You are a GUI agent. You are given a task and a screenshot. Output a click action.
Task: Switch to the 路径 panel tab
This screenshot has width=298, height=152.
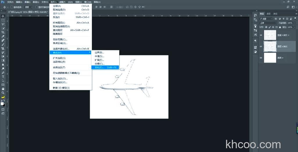click(275, 14)
